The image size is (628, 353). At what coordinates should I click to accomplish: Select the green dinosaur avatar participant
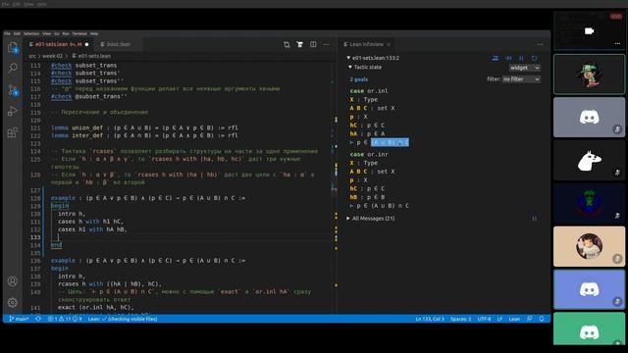(x=589, y=75)
